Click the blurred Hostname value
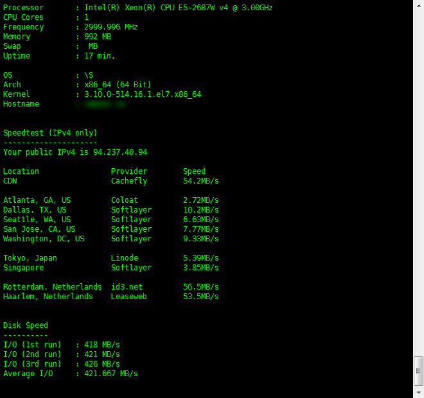 [105, 104]
